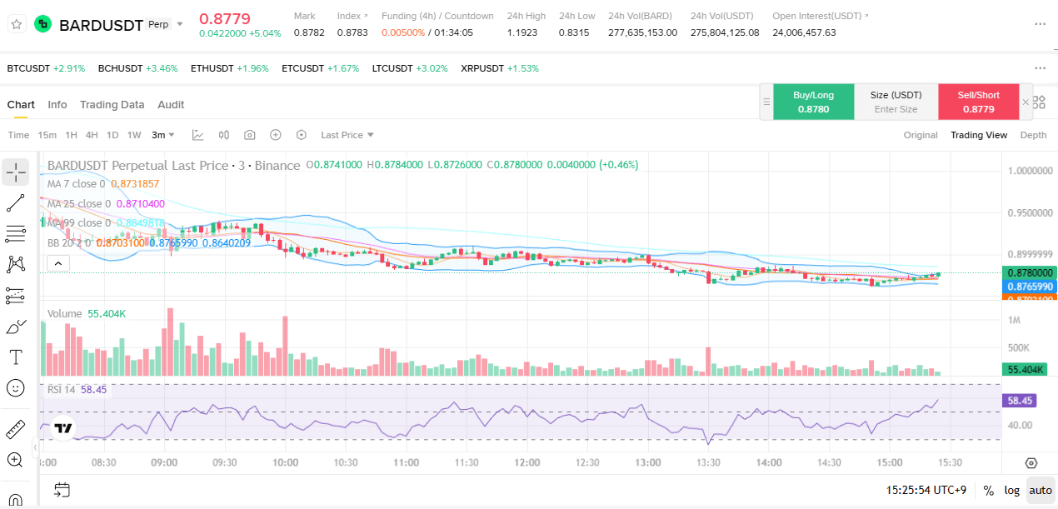Select the LTCUSDT ticker
The image size is (1058, 509).
pyautogui.click(x=410, y=68)
